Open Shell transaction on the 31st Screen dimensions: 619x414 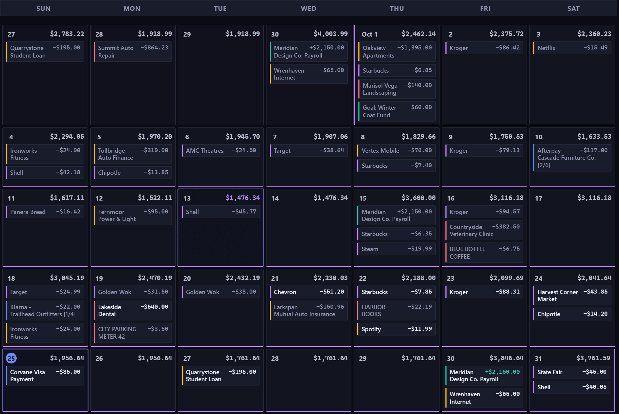click(572, 387)
